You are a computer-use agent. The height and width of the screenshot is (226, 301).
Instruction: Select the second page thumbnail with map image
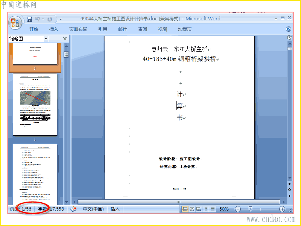pos(35,104)
